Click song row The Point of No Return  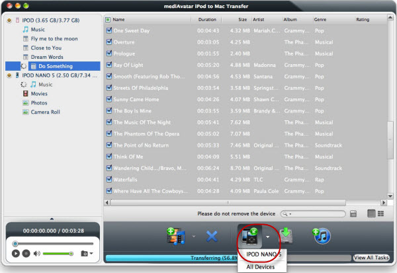245,145
